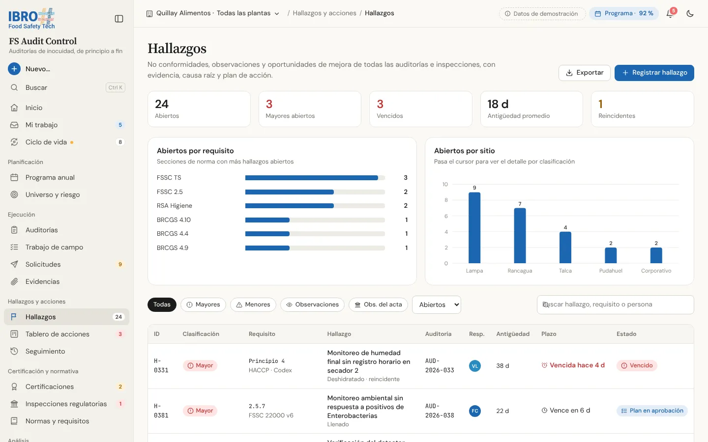708x442 pixels.
Task: Open Auditorías in sidebar
Action: coord(66,230)
